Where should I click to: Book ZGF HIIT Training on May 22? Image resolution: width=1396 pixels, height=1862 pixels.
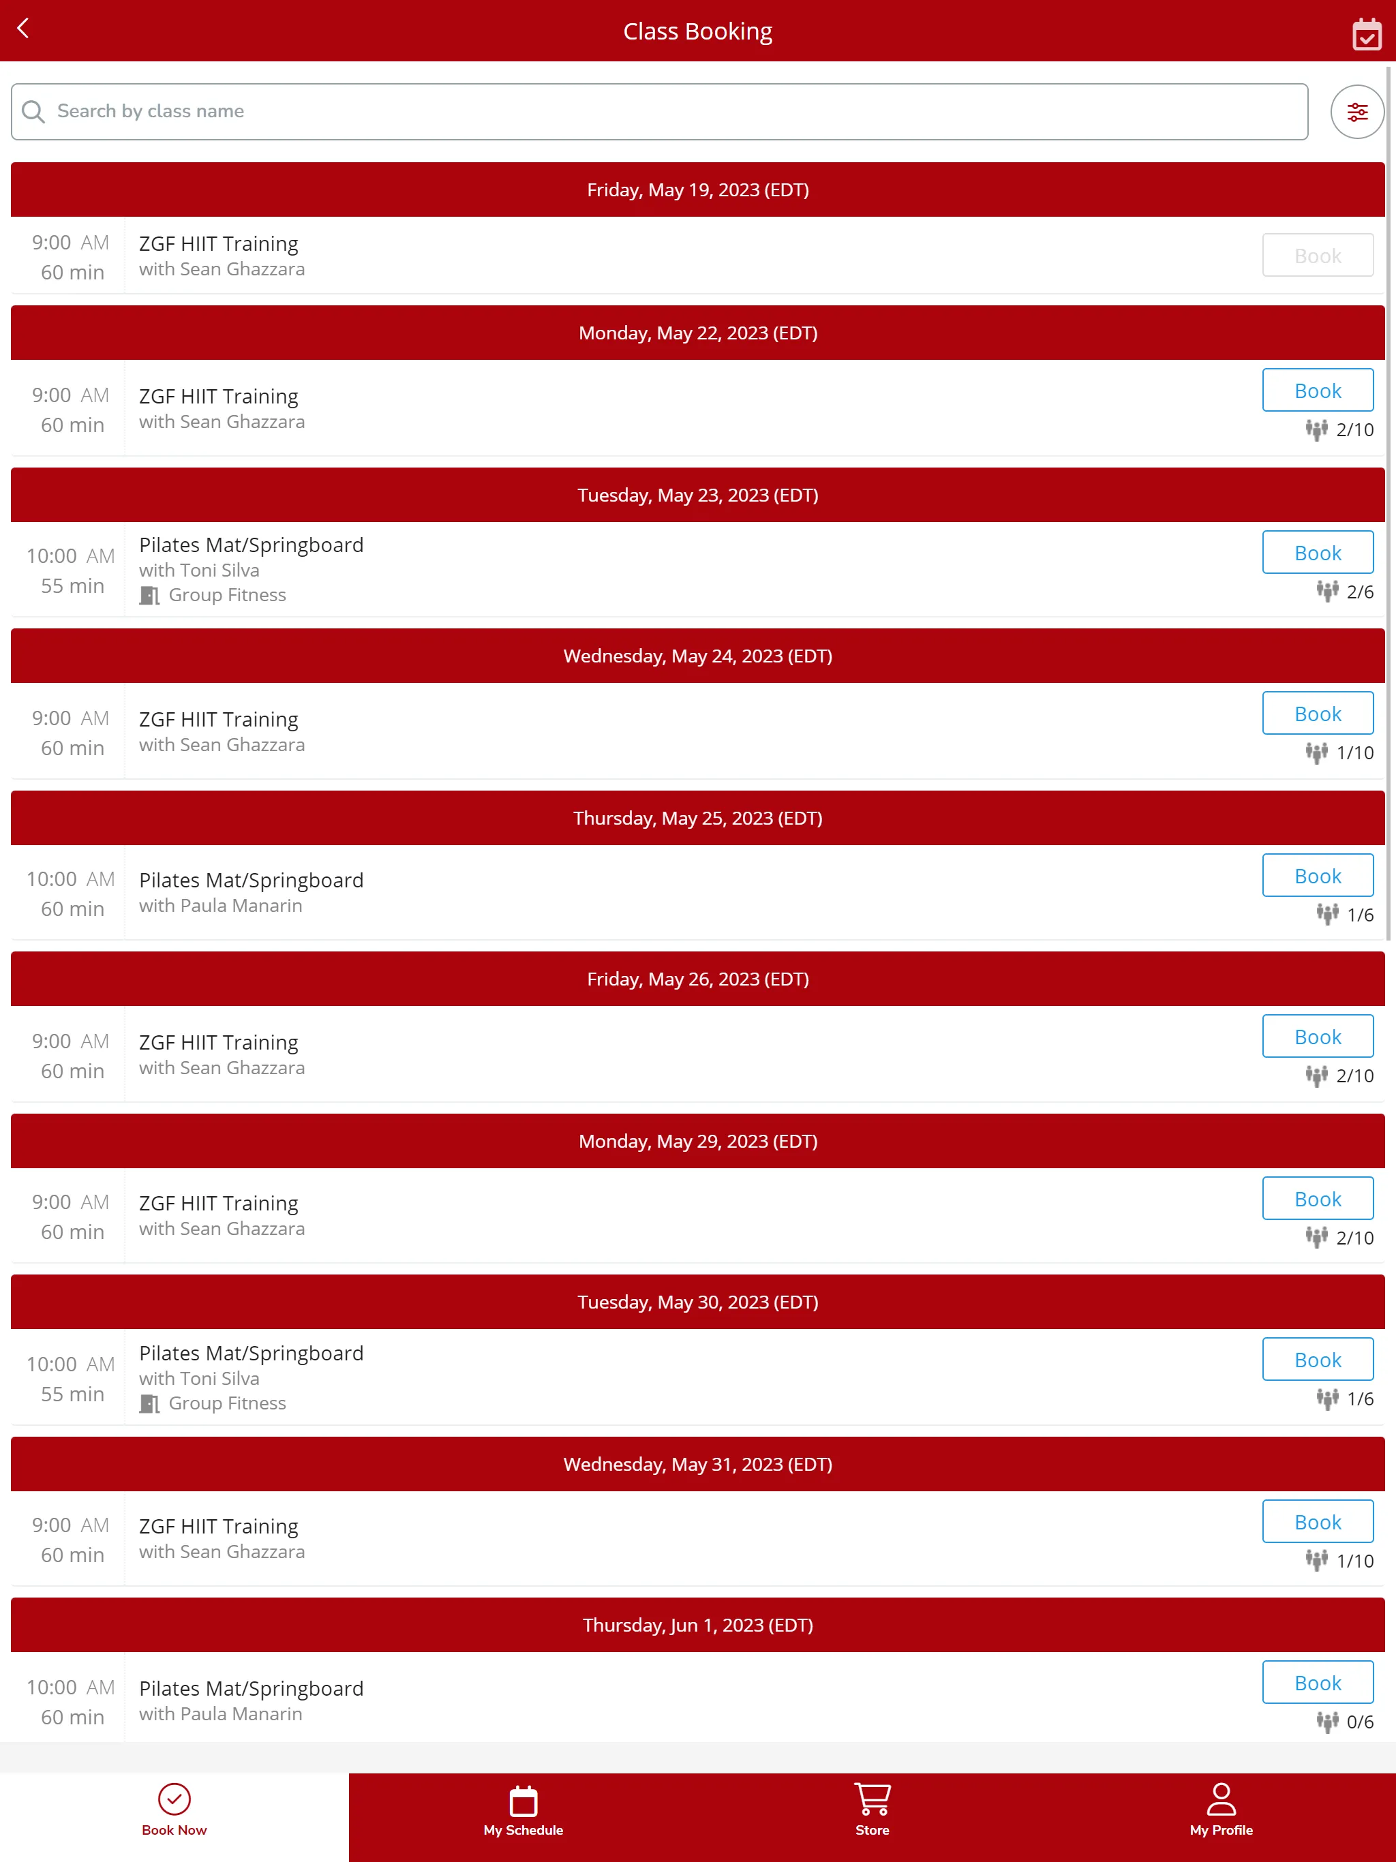pos(1317,390)
